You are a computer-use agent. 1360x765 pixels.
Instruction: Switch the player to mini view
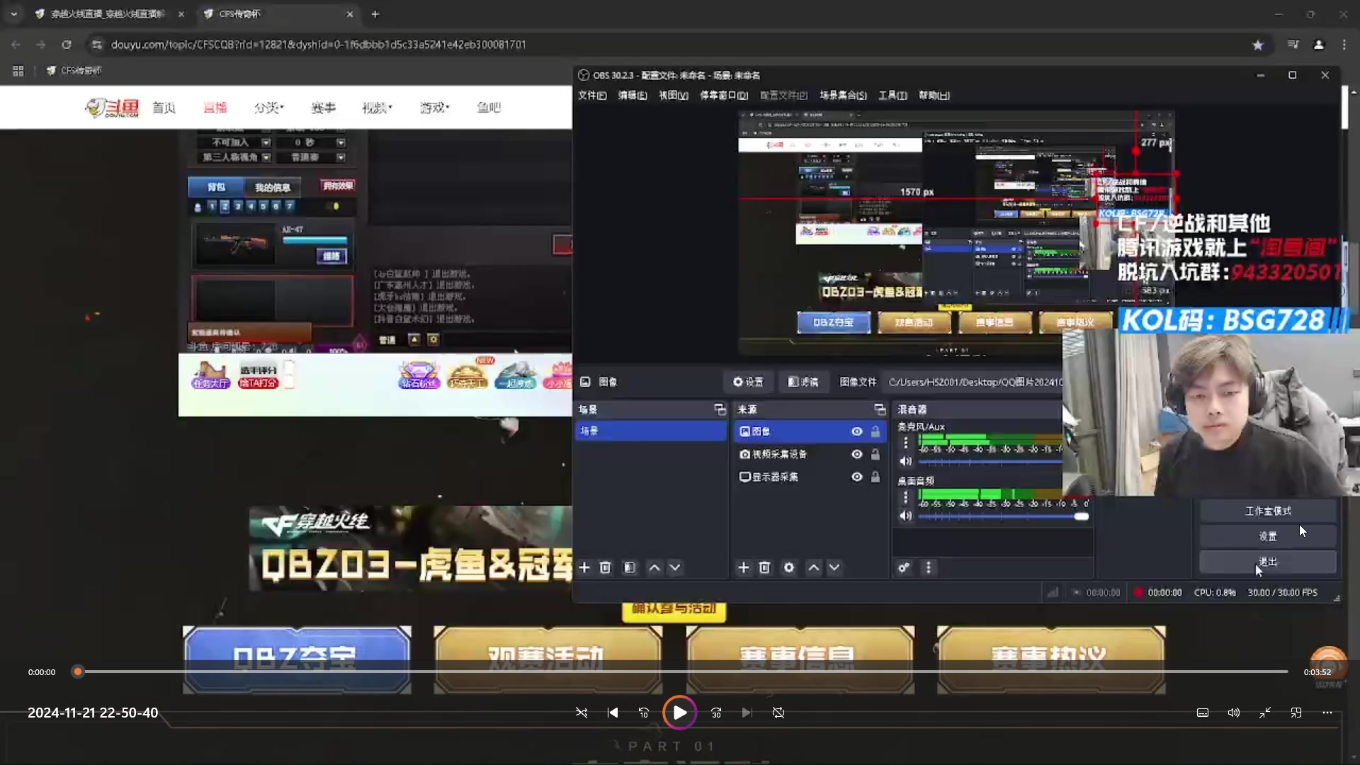(x=1296, y=713)
